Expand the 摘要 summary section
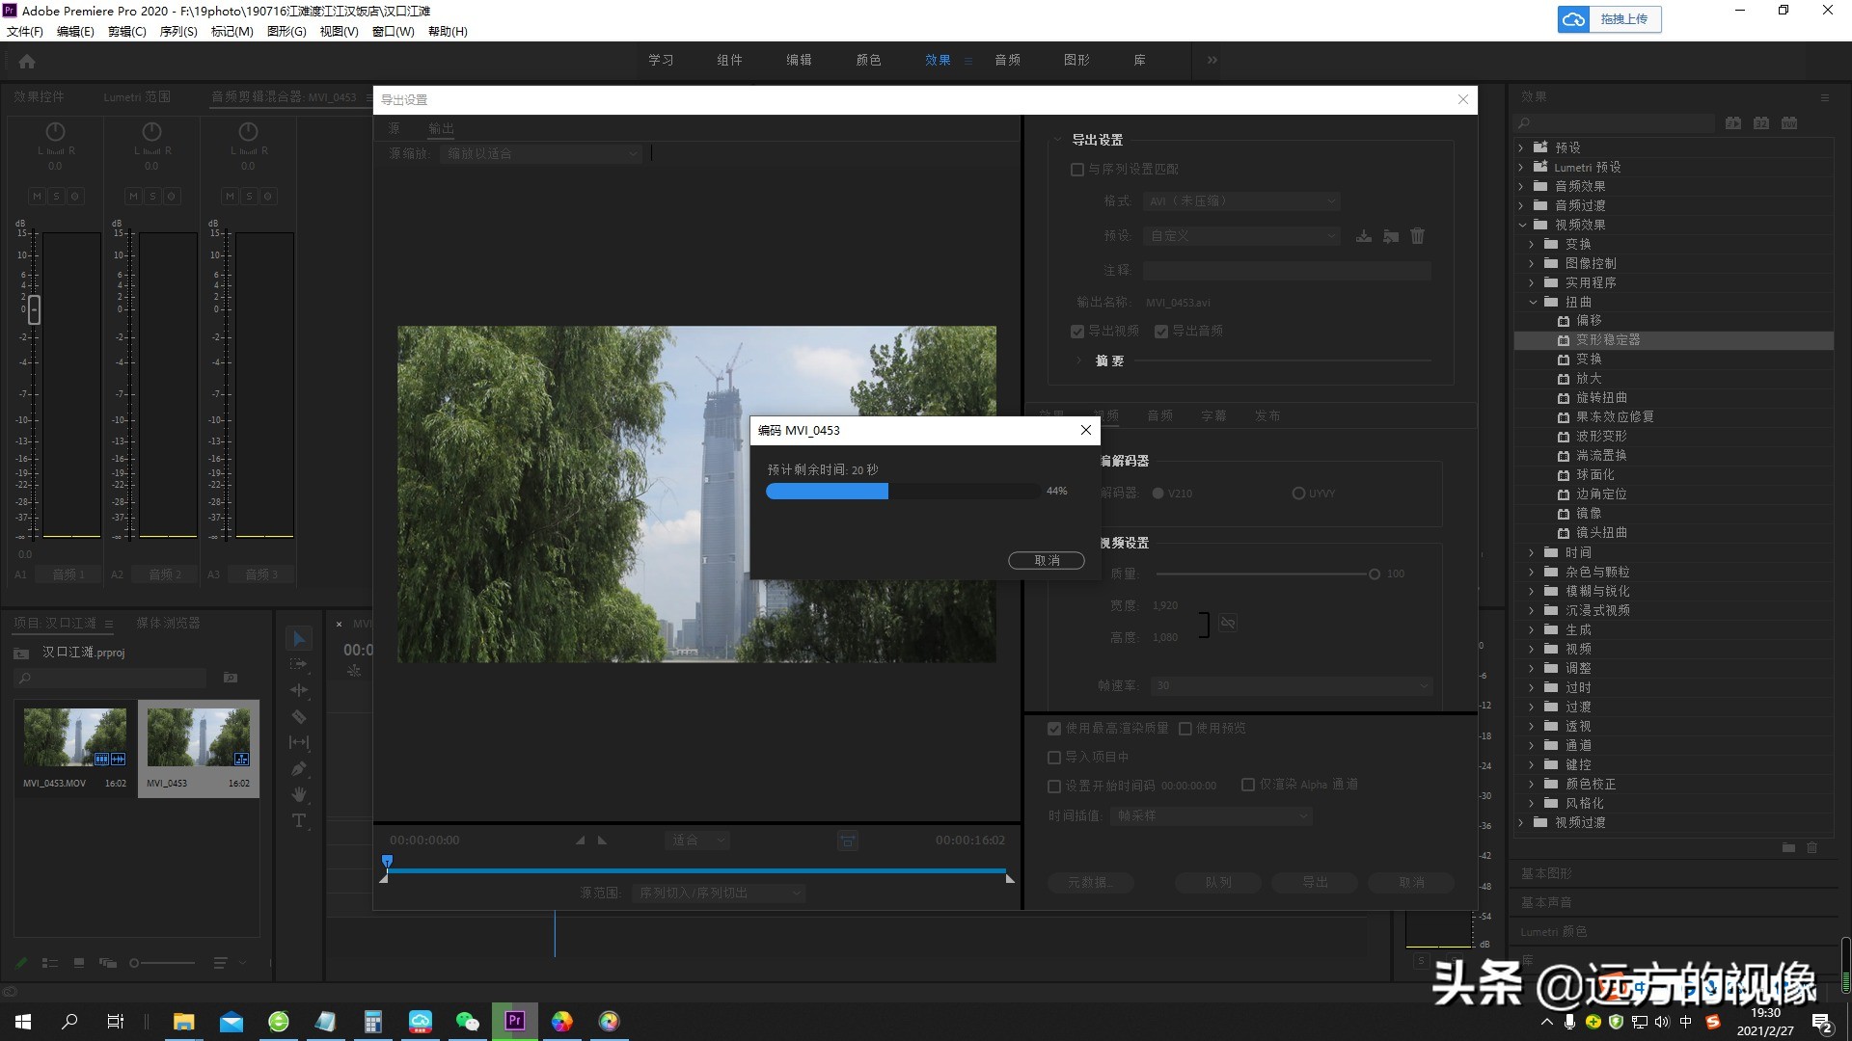The width and height of the screenshot is (1852, 1041). [x=1078, y=360]
